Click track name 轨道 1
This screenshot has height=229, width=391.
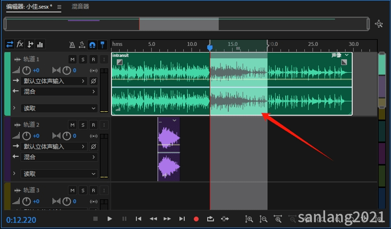coord(31,59)
